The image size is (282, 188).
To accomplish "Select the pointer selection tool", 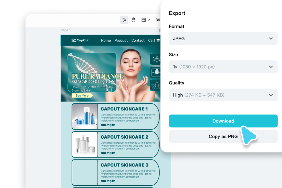I will (x=124, y=20).
